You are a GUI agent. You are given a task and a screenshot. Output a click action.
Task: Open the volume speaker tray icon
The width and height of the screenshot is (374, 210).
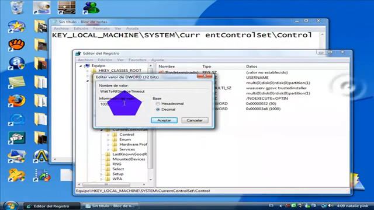point(330,205)
